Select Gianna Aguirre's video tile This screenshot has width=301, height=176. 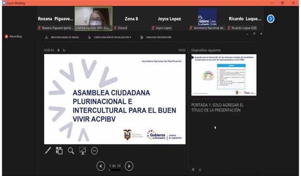[x=93, y=18]
